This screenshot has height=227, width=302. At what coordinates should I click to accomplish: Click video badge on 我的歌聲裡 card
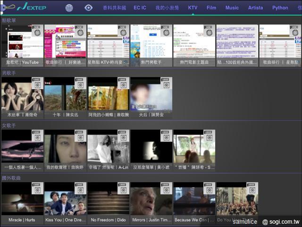tap(80, 136)
